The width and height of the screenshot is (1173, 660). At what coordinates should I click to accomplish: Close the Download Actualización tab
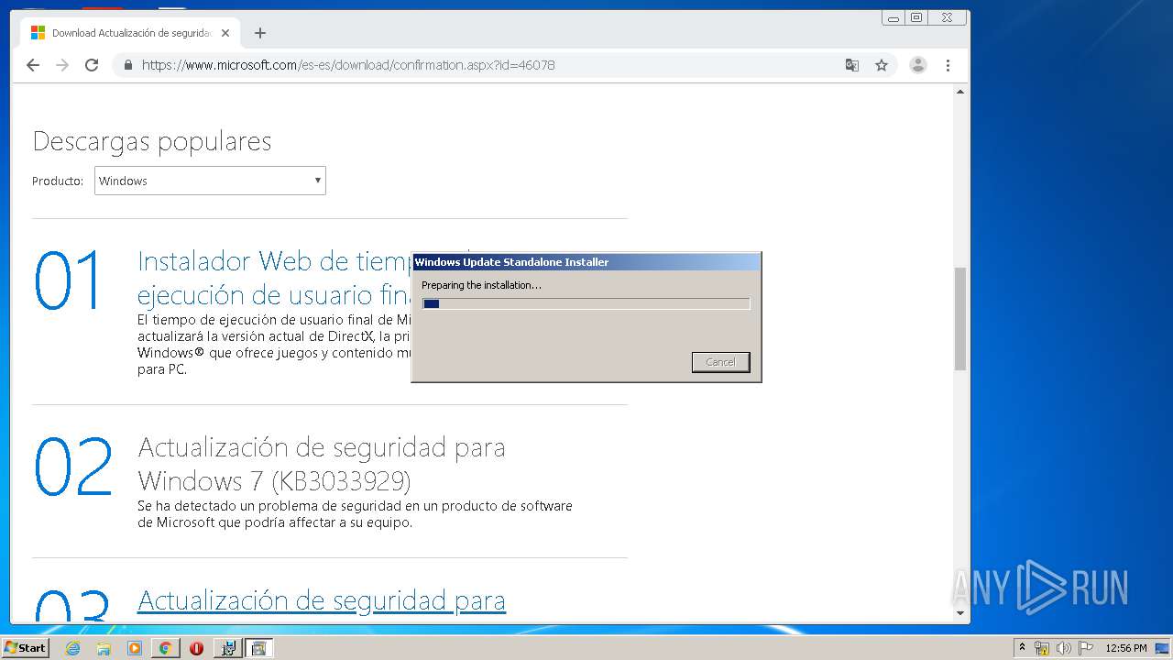point(225,33)
